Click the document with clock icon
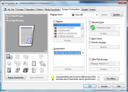Image resolution: width=128 pixels, height=92 pixels. pyautogui.click(x=34, y=70)
